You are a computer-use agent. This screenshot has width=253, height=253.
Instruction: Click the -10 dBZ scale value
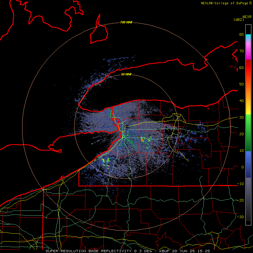(240, 184)
